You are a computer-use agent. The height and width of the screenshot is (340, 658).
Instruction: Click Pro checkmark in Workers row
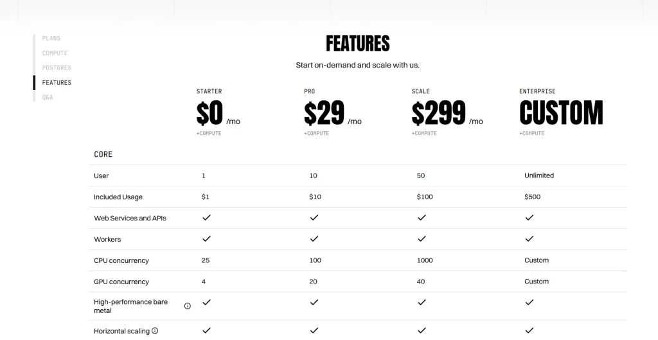click(314, 238)
